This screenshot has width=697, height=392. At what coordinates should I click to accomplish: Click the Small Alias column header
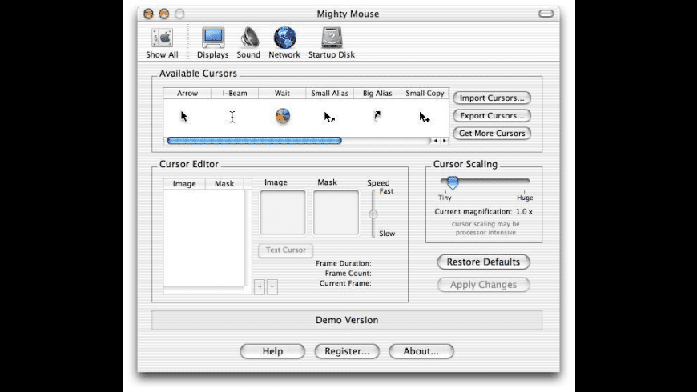[x=330, y=94]
